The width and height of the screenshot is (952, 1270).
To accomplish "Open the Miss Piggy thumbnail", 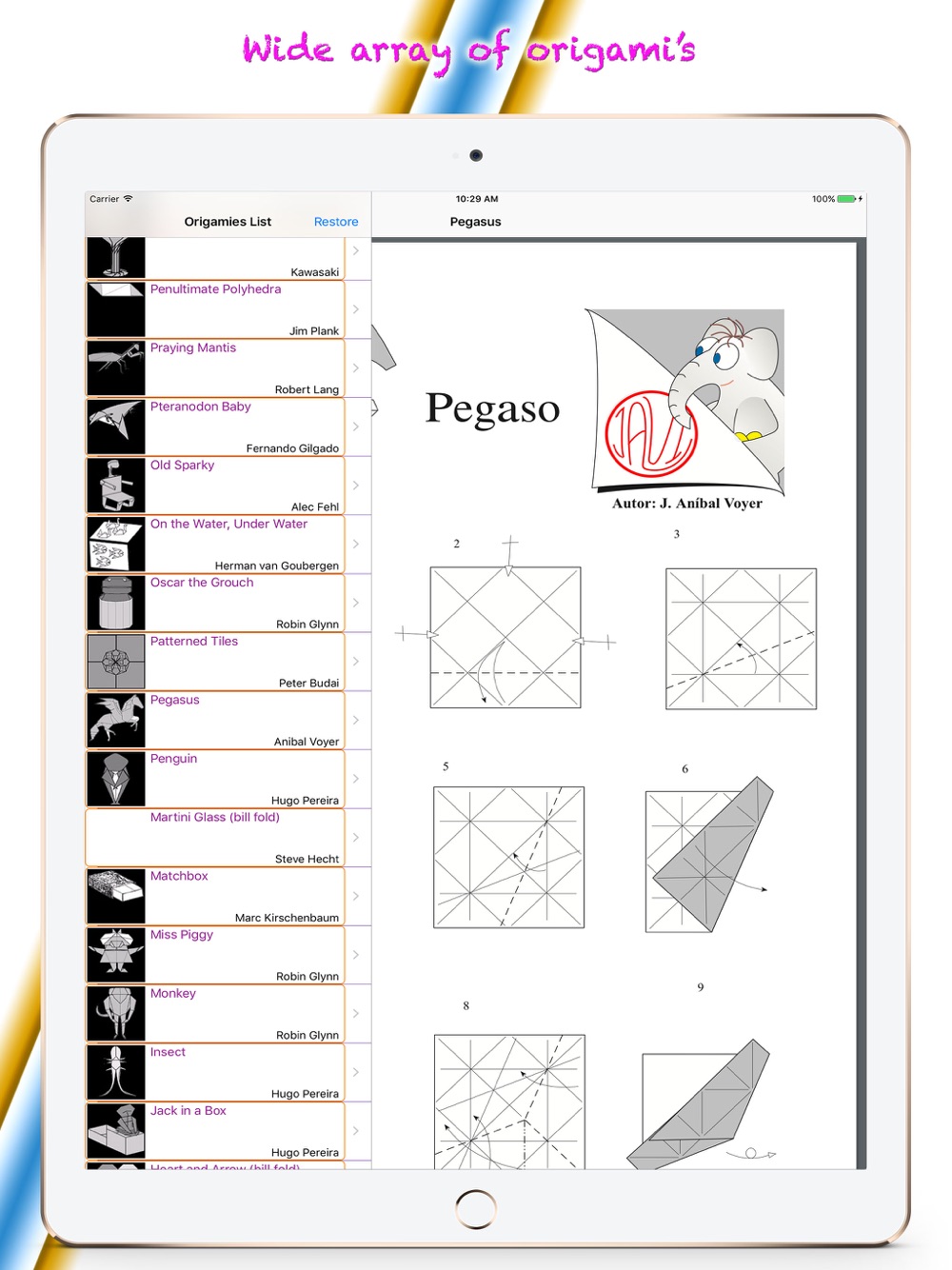I will [116, 956].
